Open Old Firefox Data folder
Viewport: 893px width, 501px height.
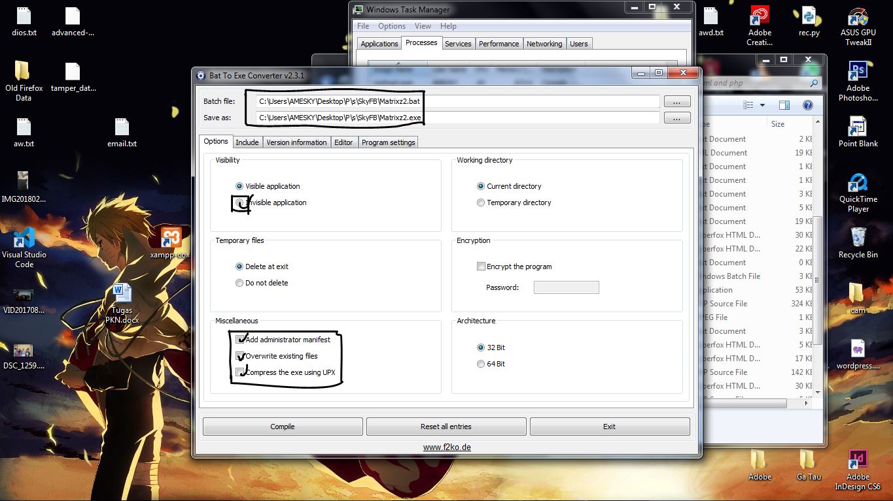24,80
